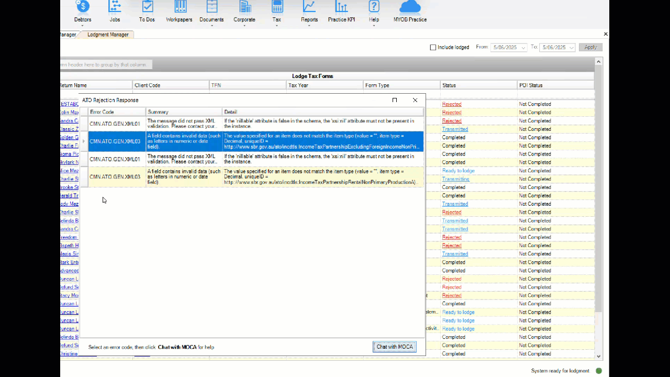The image size is (670, 377).
Task: Switch to the Lodgment Manager tab
Action: pyautogui.click(x=108, y=35)
